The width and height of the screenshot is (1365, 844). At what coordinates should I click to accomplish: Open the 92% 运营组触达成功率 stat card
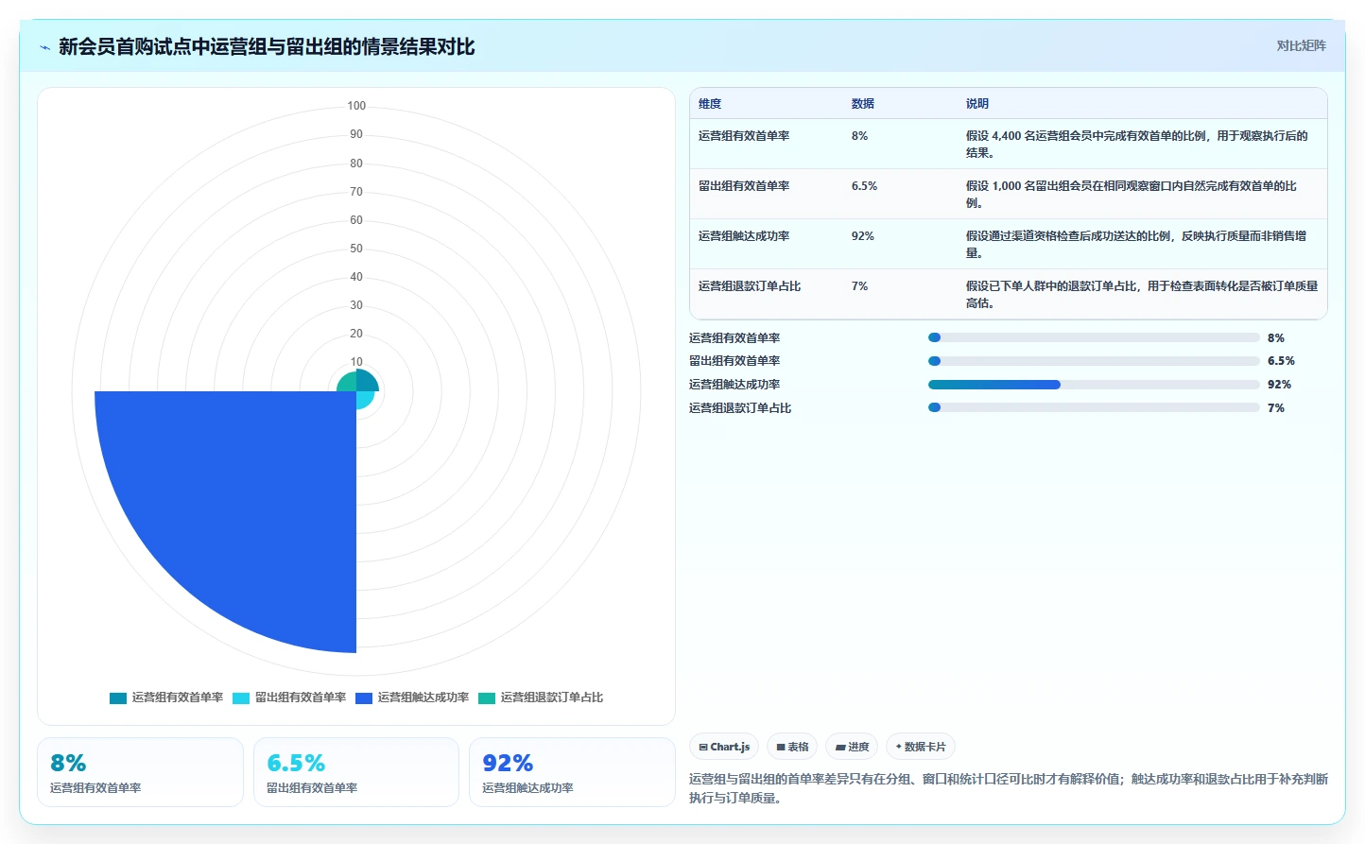point(572,772)
